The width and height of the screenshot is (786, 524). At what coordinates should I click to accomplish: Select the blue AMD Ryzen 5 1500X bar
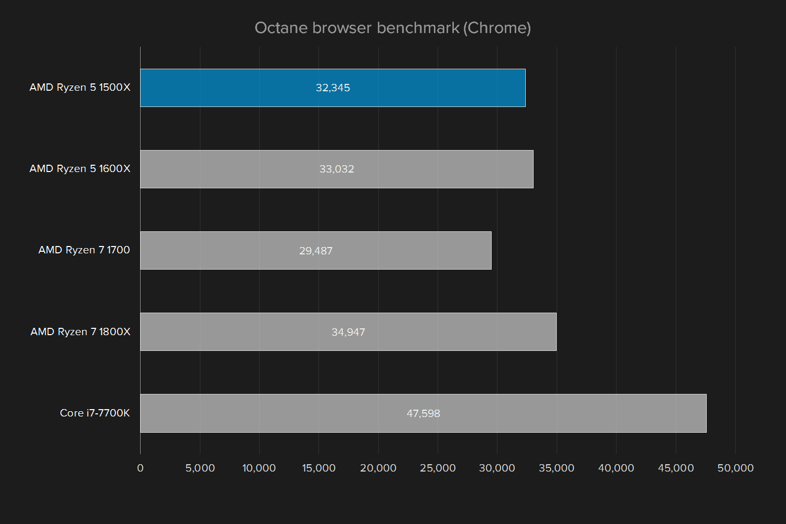[x=333, y=88]
